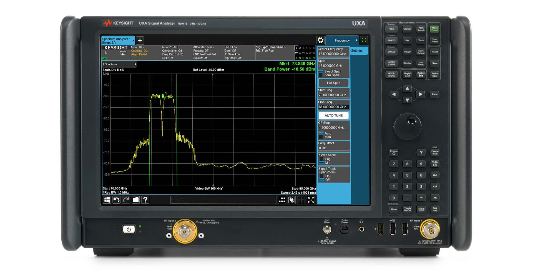This screenshot has height=273, width=533.
Task: Hit the Restart hardkey with rewind symbol
Action: 421,74
